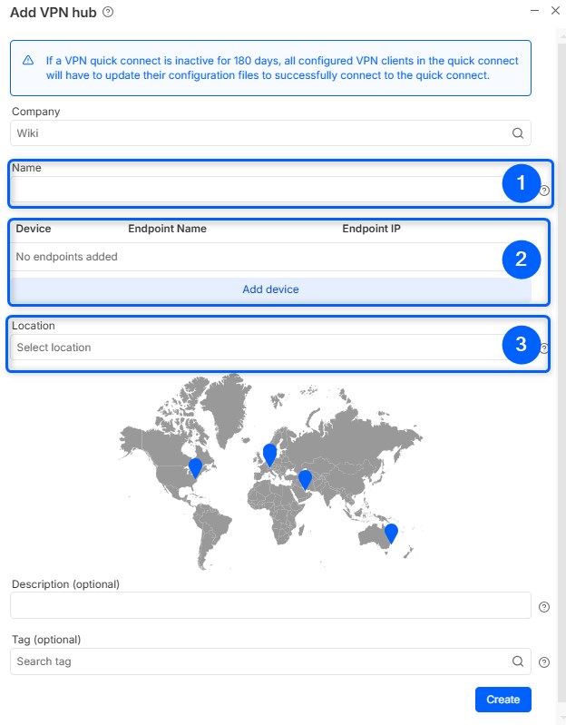
Task: Choose the map pin over Australia
Action: coord(391,533)
